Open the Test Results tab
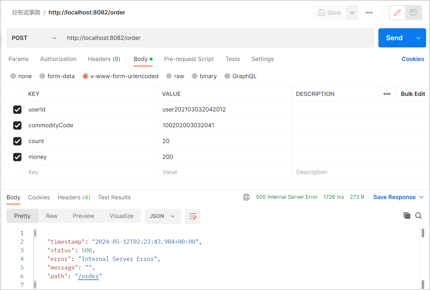This screenshot has height=290, width=430. (114, 197)
